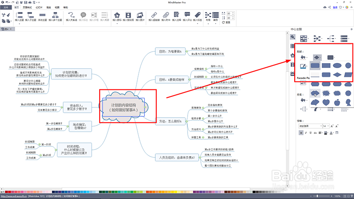Open the Layout dropdown in ribbon

click(x=208, y=17)
